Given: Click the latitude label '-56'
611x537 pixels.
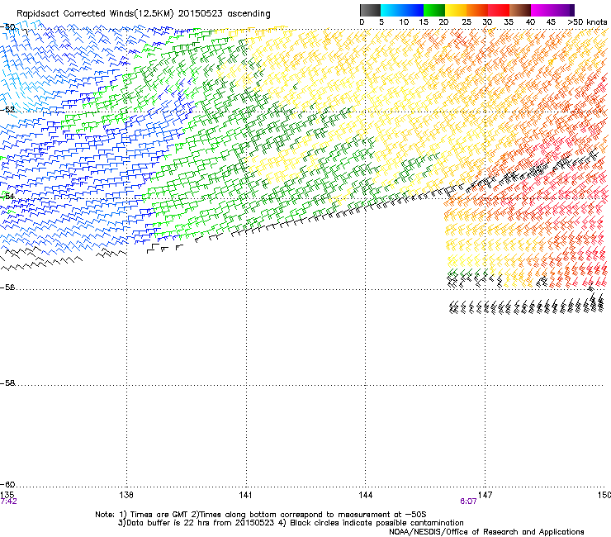Looking at the screenshot, I should 7,288.
